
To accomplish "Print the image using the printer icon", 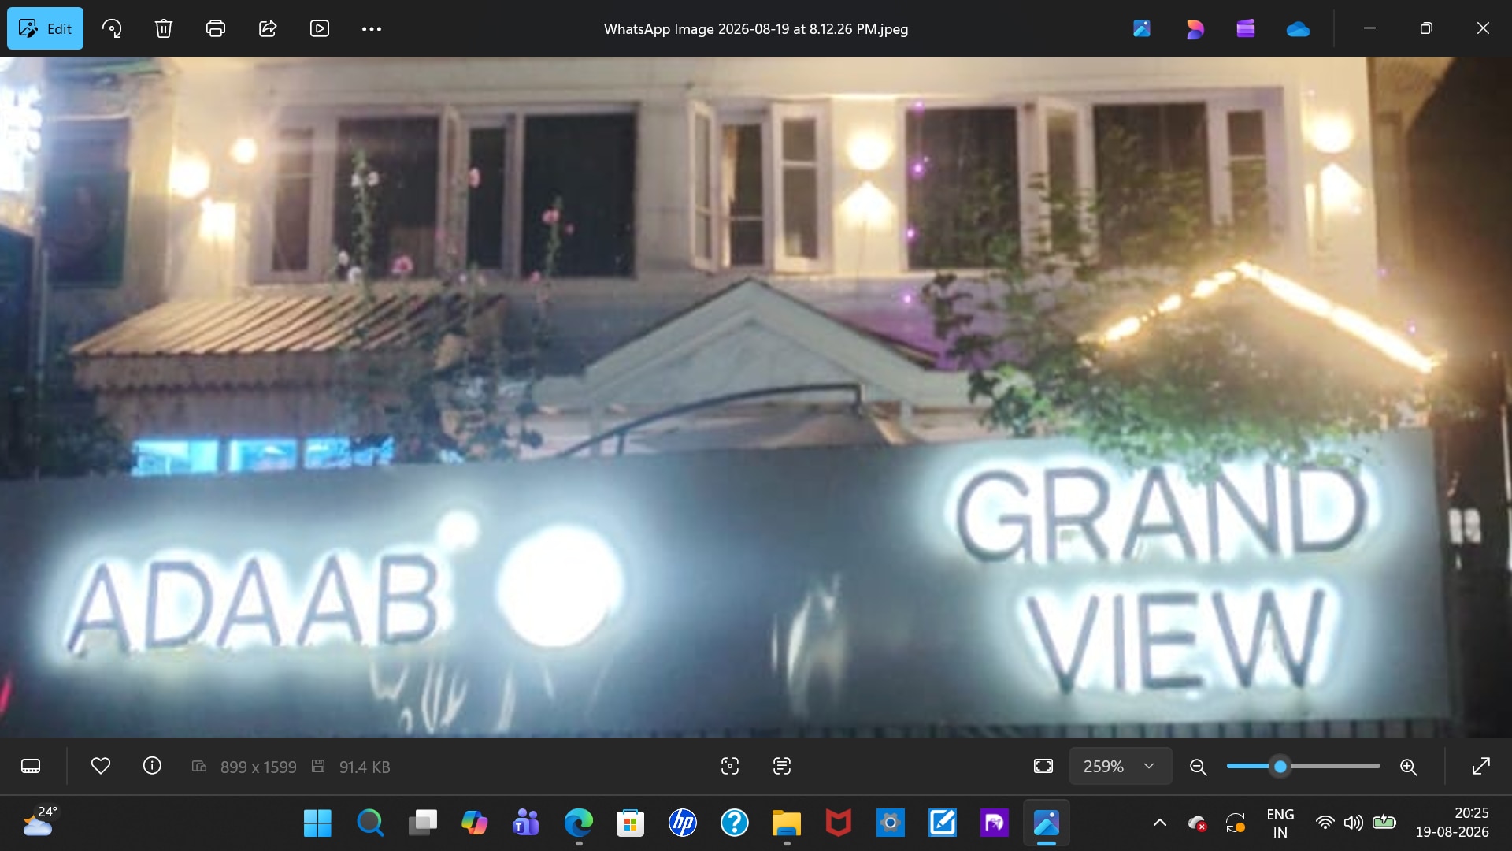I will 216,28.
